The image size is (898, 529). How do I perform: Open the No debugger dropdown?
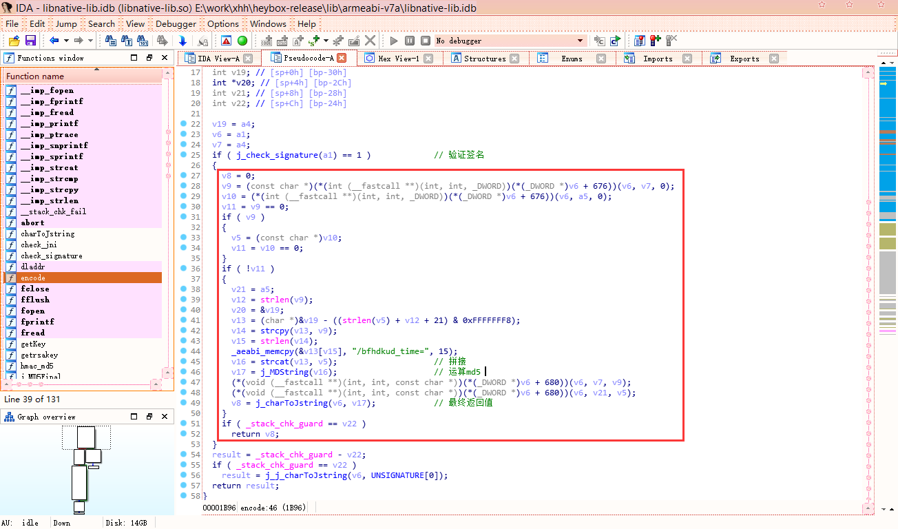(x=580, y=41)
